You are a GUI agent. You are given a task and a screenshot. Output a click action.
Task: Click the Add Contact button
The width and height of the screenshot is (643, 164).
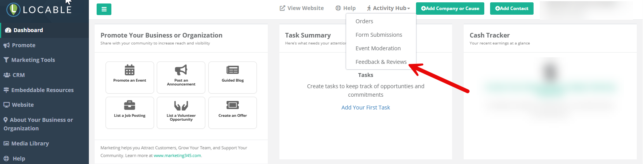pos(511,9)
